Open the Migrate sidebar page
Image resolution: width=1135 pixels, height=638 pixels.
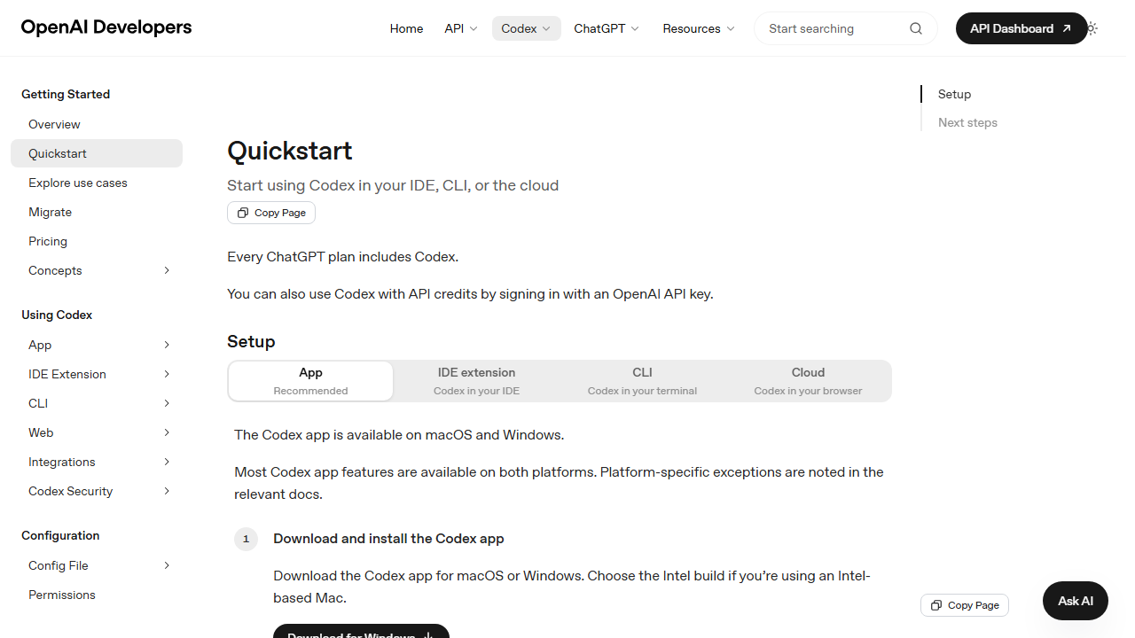click(97, 212)
